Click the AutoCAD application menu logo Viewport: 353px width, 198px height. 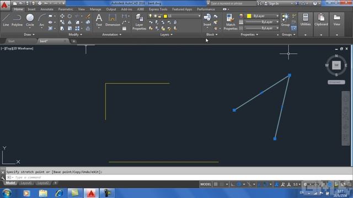coord(4,5)
